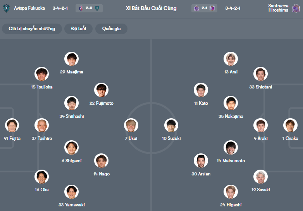Click the 13 Arai name label
This screenshot has width=303, height=211.
coord(231,72)
